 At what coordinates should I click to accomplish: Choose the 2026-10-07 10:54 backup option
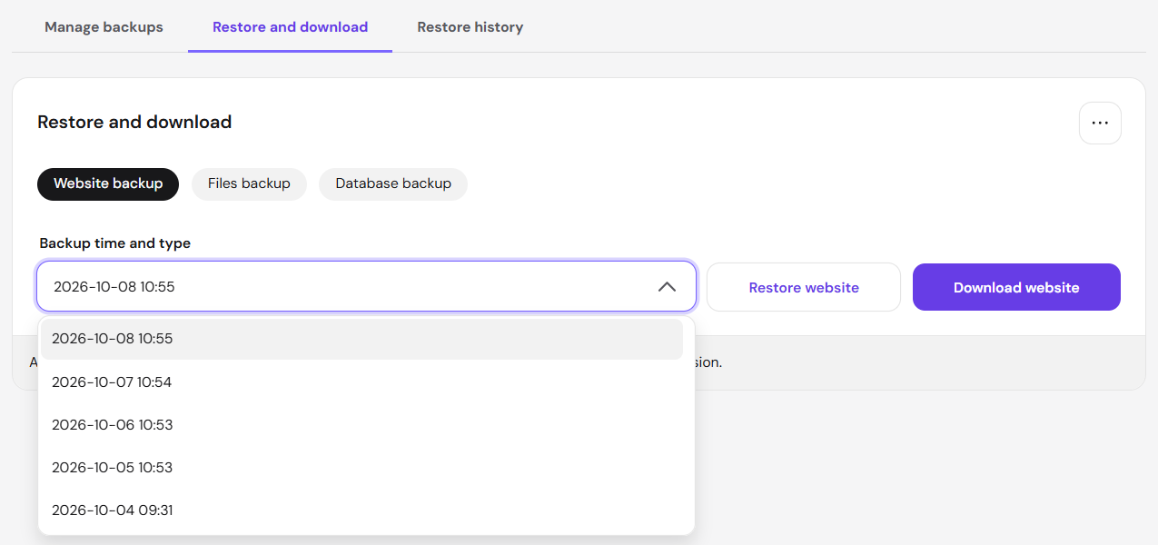point(361,382)
